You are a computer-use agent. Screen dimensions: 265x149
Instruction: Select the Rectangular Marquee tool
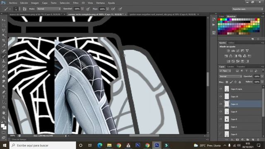point(4,25)
